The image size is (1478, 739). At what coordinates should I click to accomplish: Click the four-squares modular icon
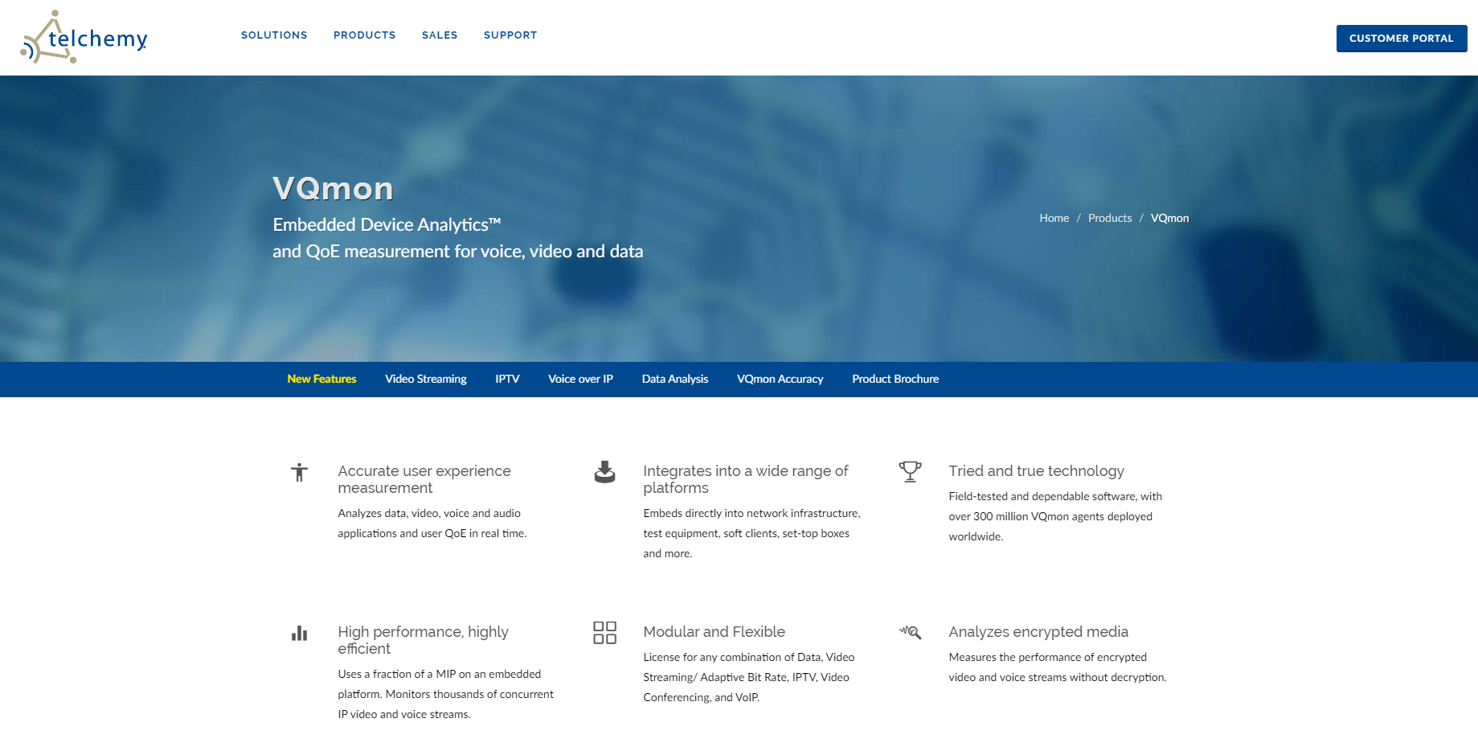pos(604,633)
